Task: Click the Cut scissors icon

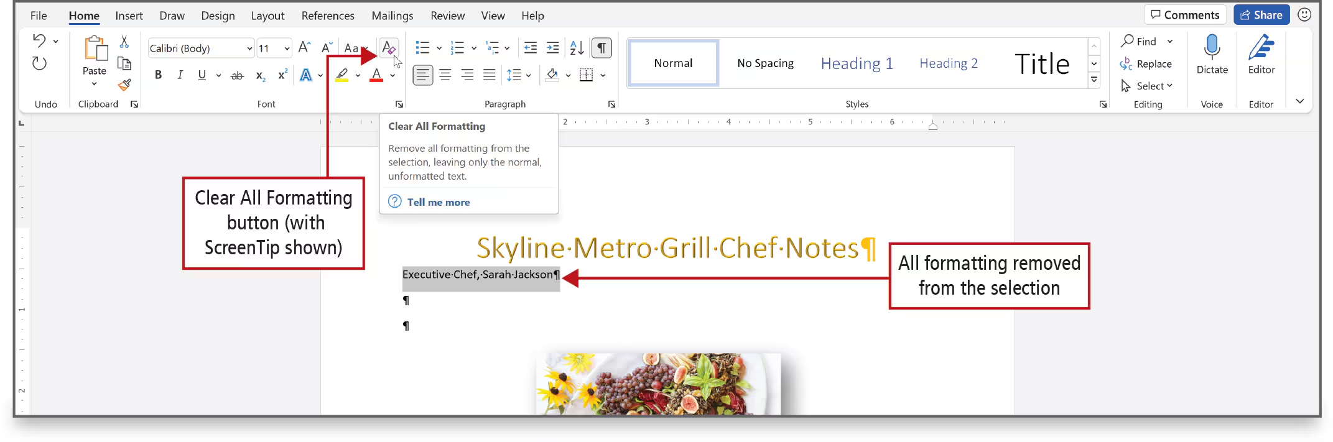Action: point(124,42)
